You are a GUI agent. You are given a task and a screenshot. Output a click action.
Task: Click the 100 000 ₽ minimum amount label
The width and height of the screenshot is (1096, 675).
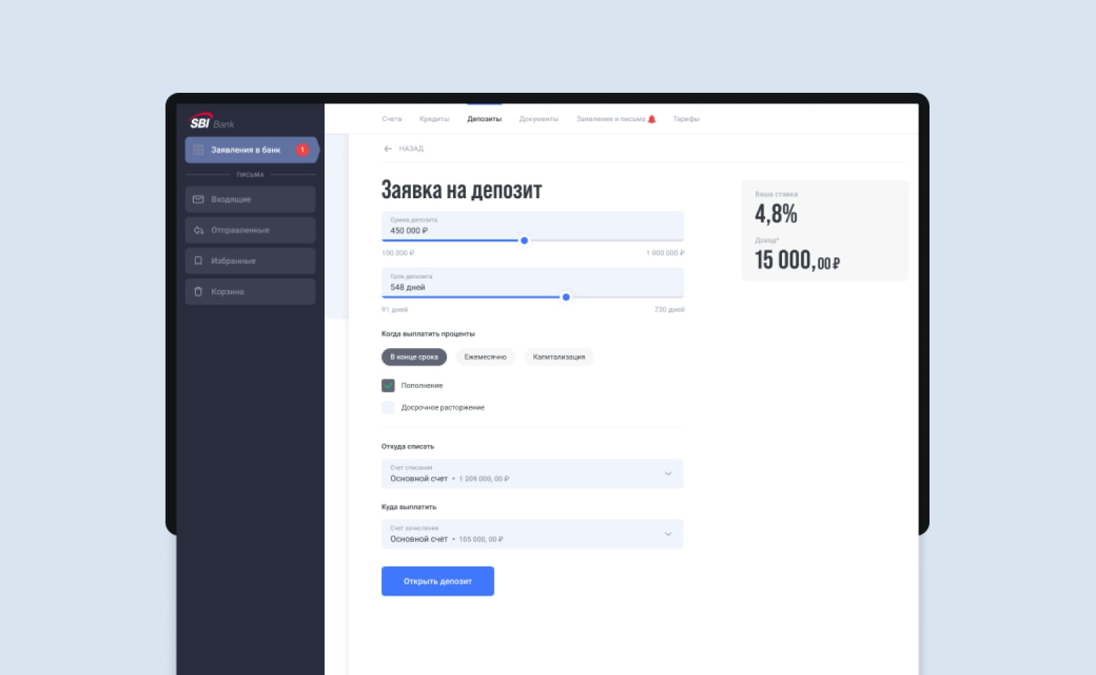(x=398, y=252)
